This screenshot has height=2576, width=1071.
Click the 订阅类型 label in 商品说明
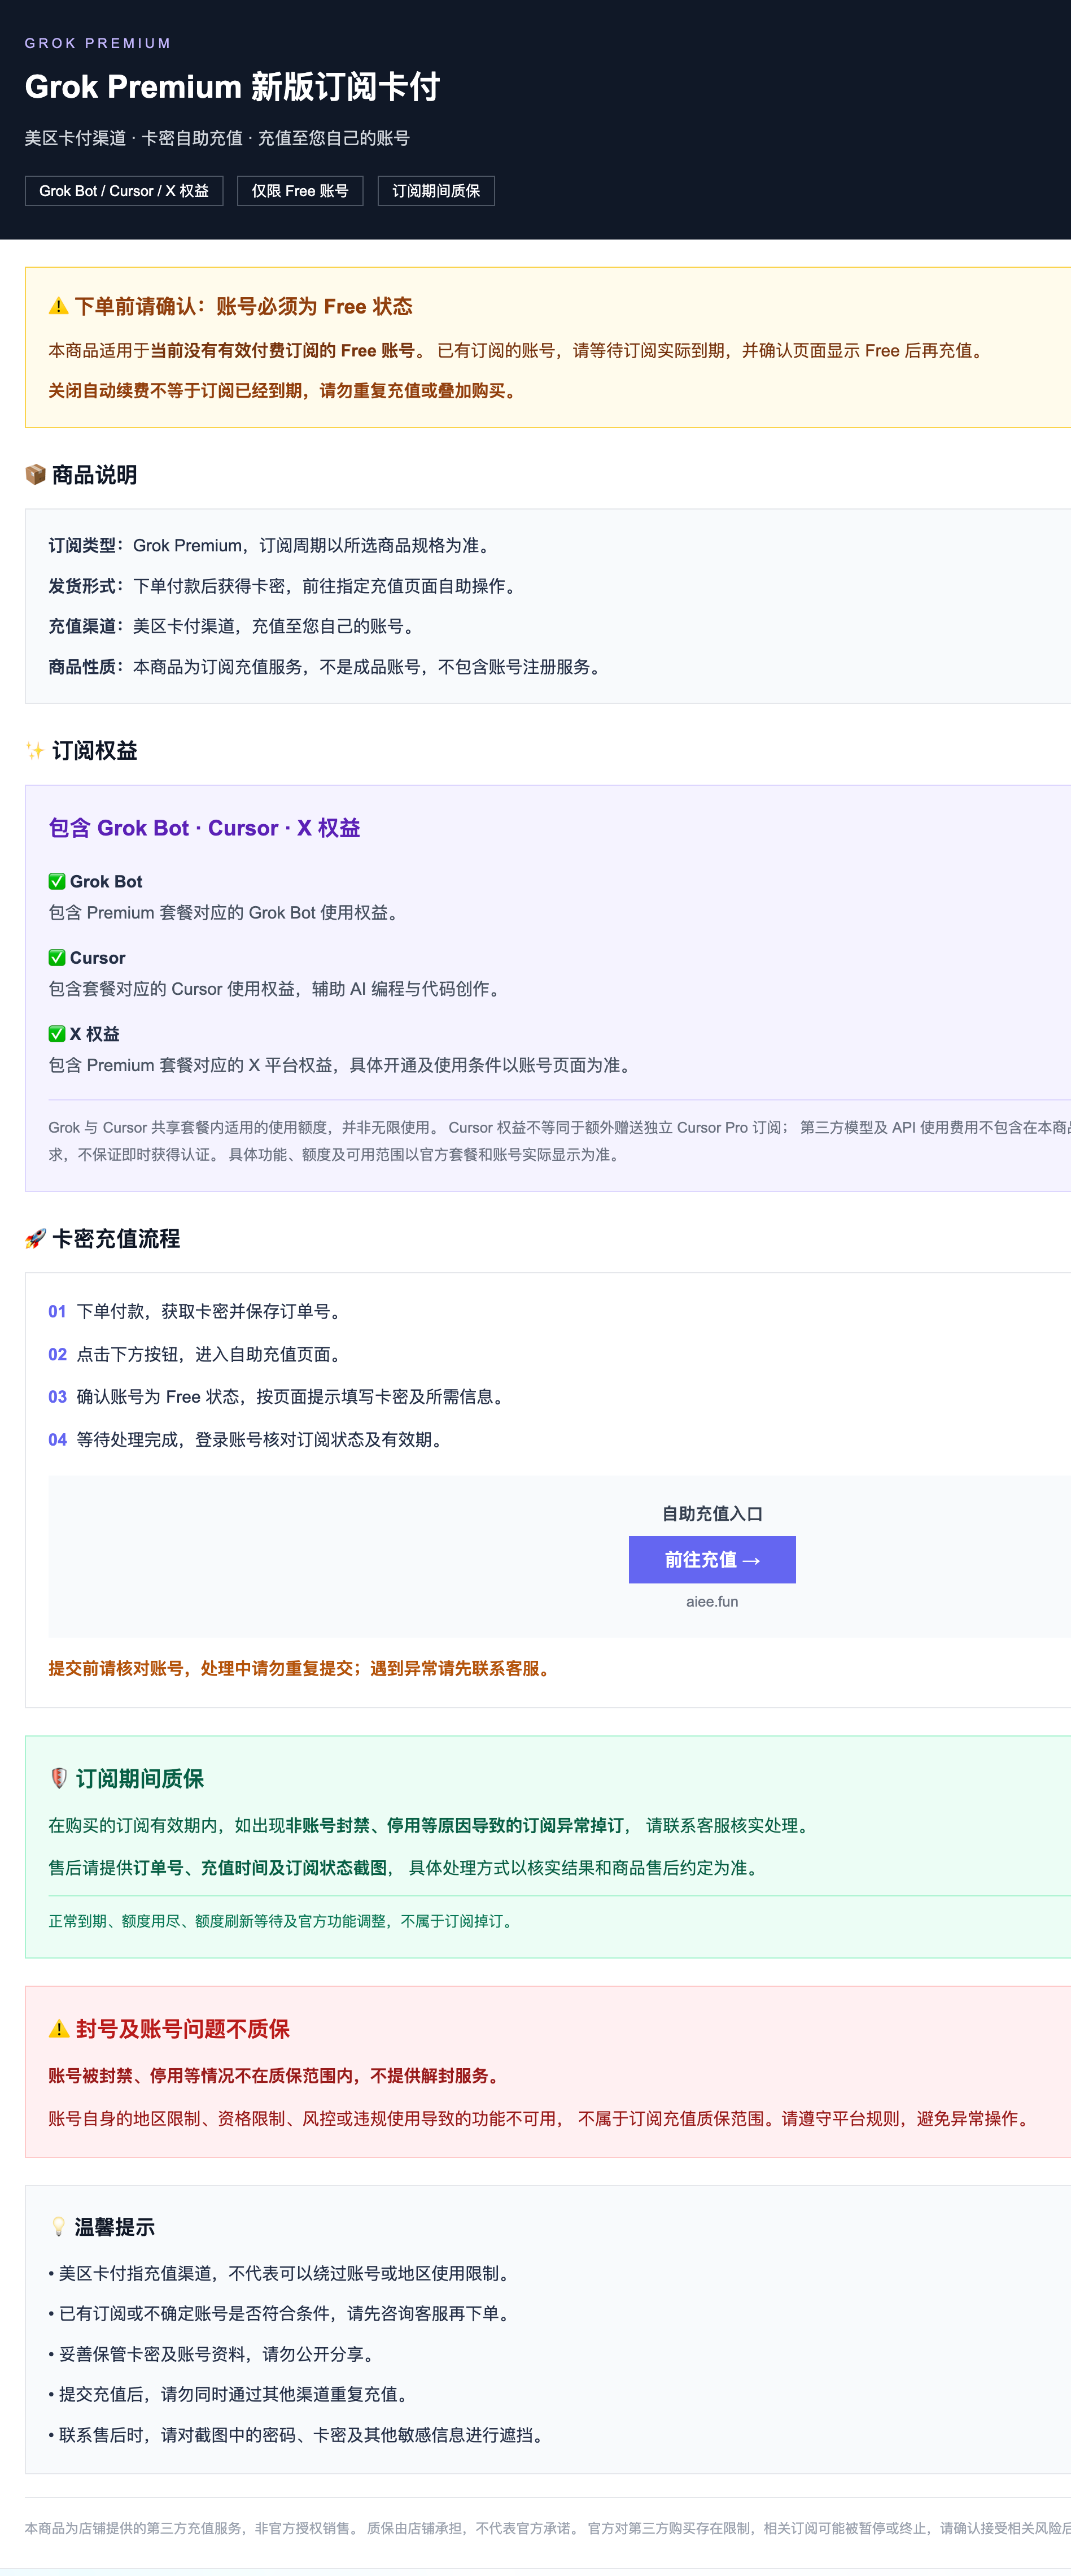click(x=86, y=545)
